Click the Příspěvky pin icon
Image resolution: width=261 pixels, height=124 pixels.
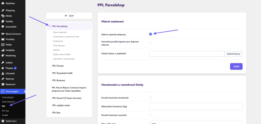(x=3, y=10)
